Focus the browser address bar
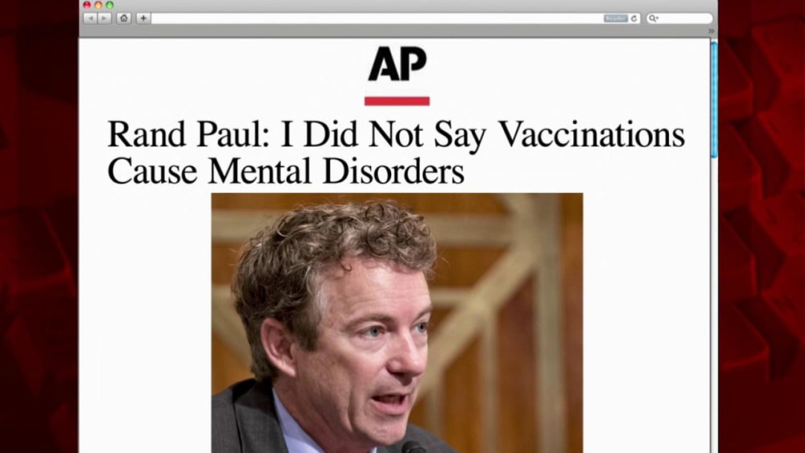805x453 pixels. pyautogui.click(x=378, y=19)
